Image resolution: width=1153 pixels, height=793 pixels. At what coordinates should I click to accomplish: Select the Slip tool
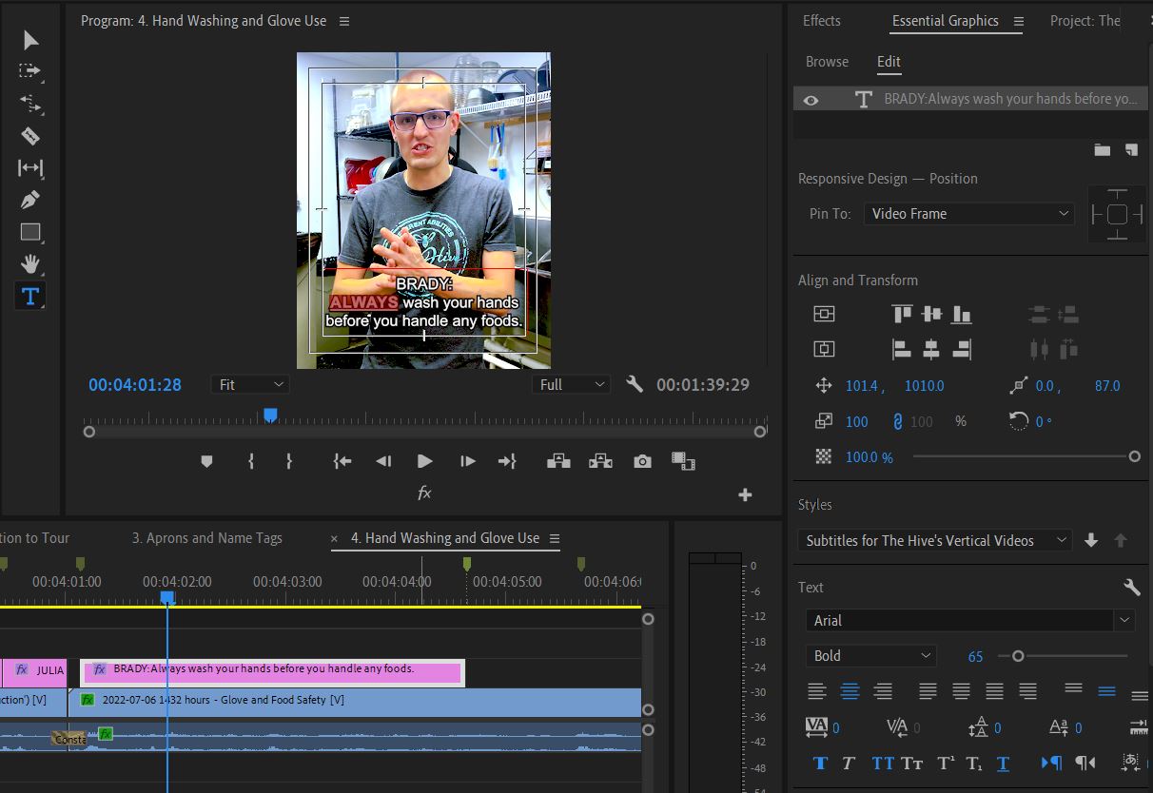click(30, 168)
